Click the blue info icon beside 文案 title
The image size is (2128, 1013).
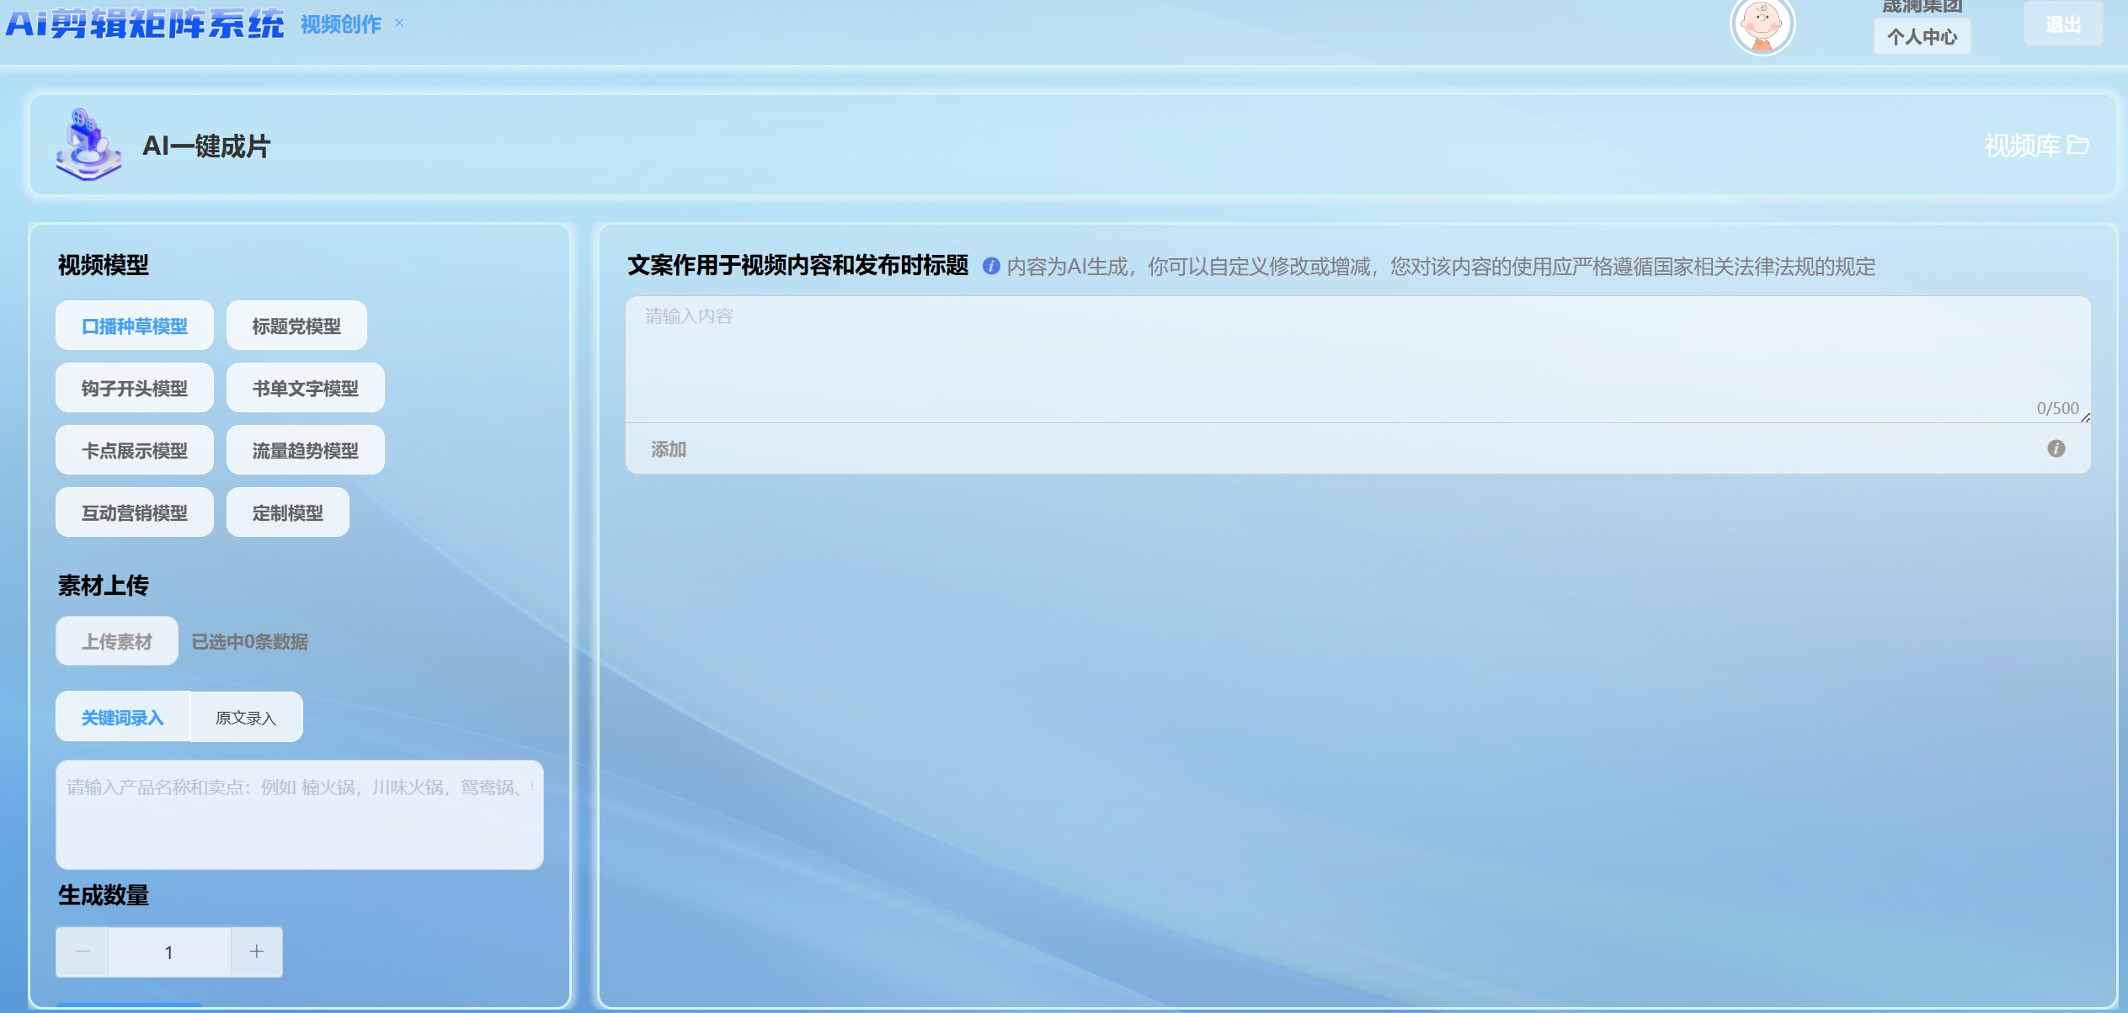991,266
